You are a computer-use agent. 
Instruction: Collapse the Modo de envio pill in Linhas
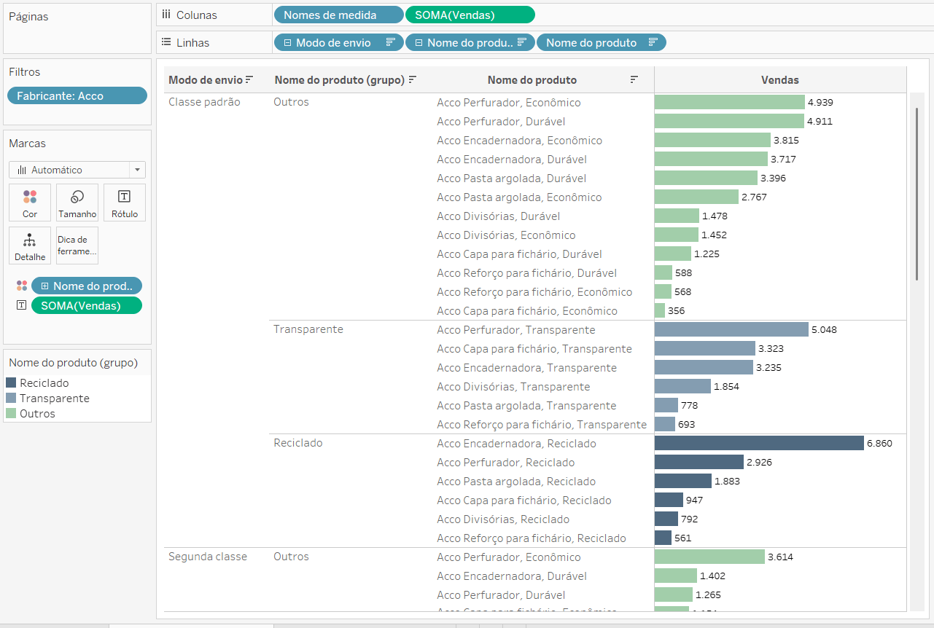click(x=287, y=43)
